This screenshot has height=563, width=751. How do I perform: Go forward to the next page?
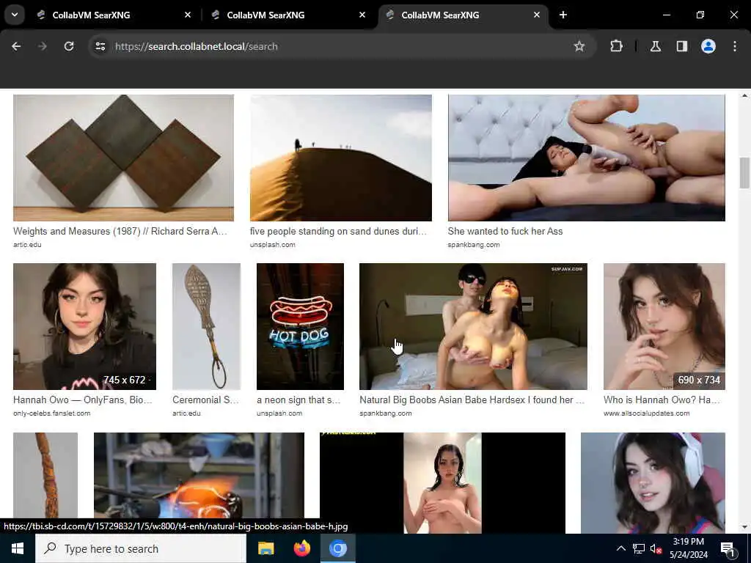coord(42,46)
